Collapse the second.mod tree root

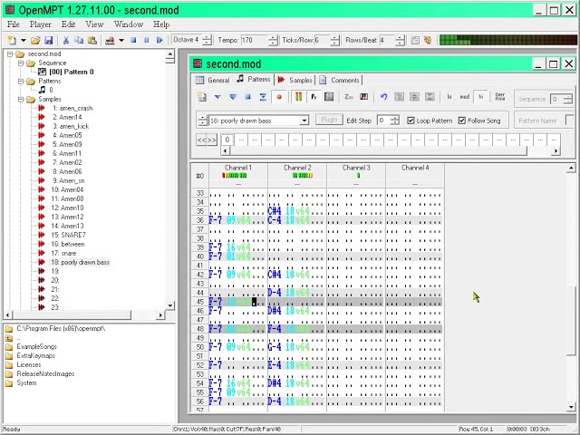coord(10,54)
